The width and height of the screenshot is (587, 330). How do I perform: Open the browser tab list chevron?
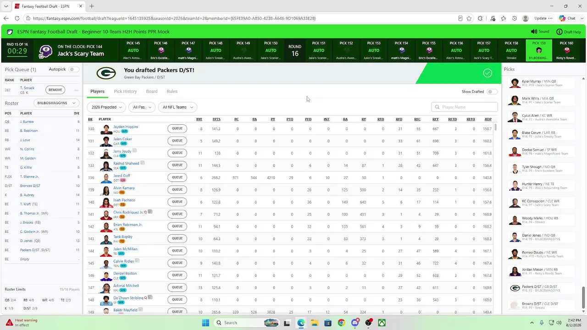6,6
